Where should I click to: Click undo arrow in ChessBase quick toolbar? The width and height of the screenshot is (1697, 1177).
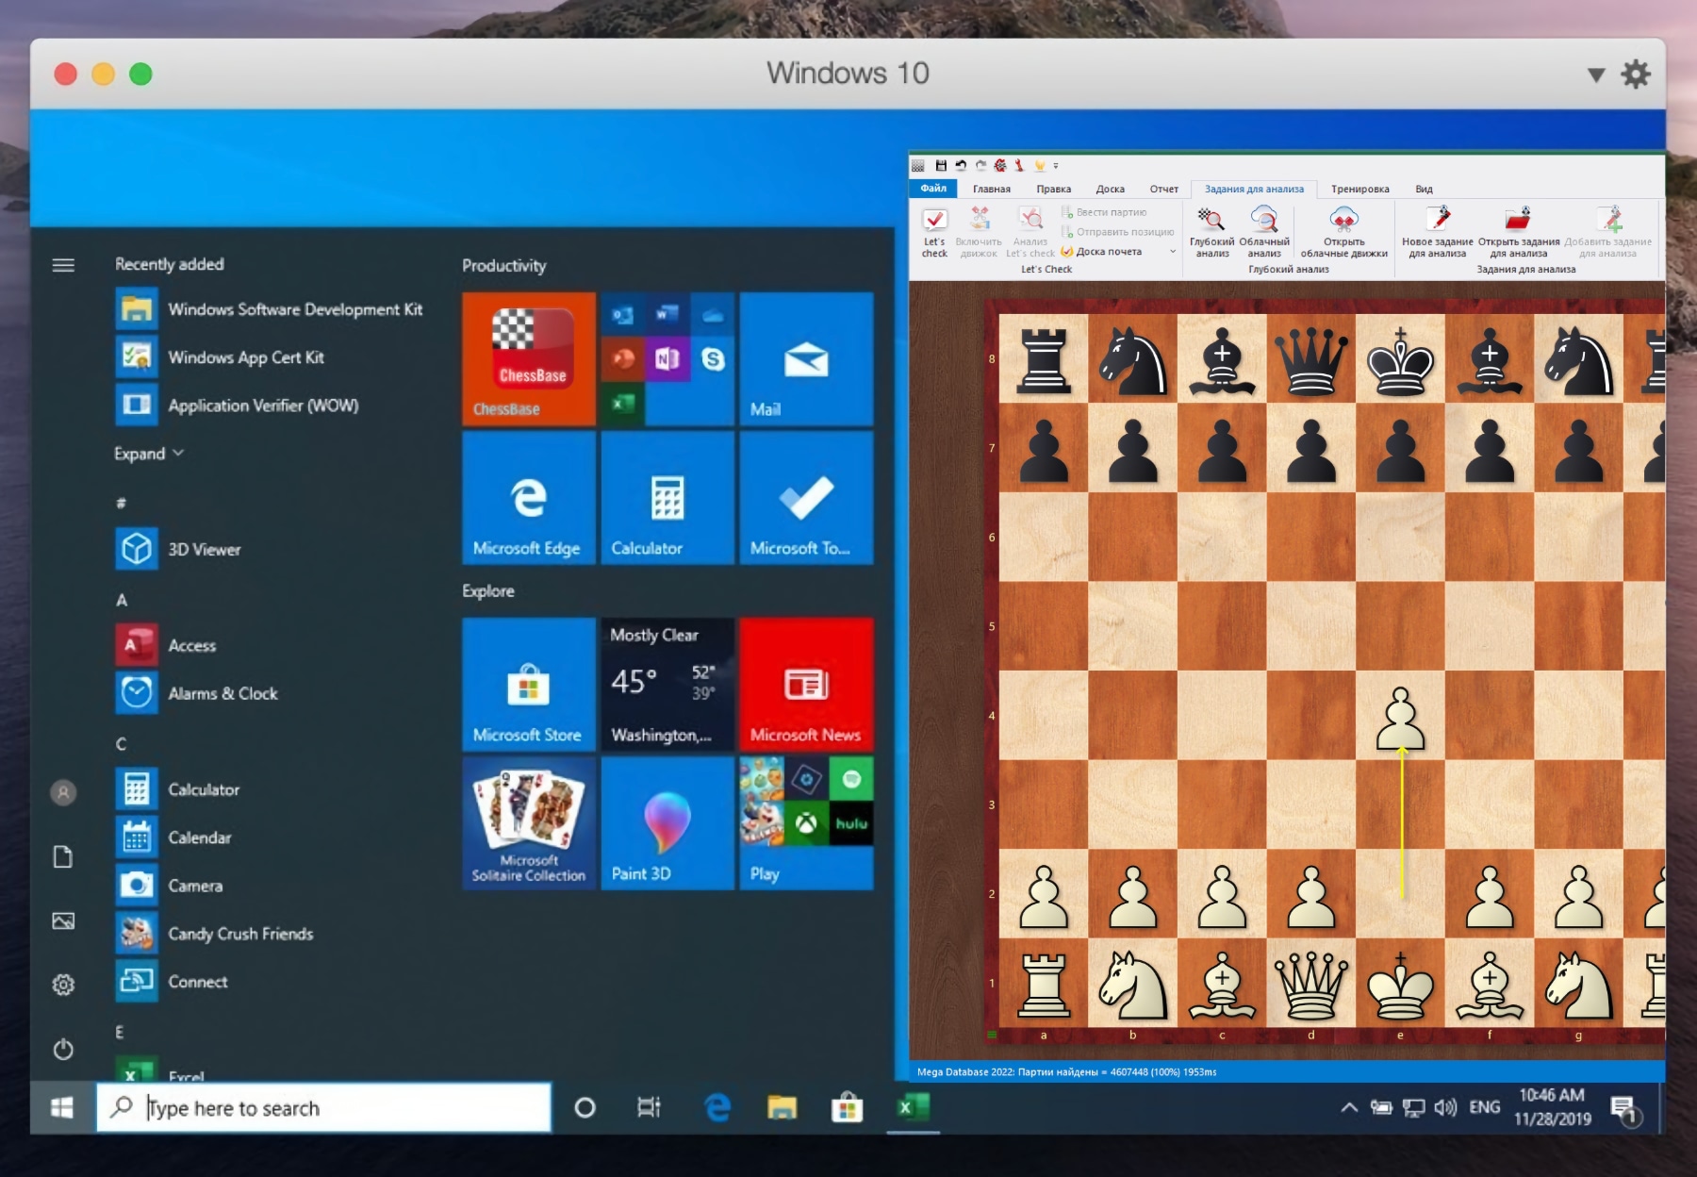[x=961, y=165]
